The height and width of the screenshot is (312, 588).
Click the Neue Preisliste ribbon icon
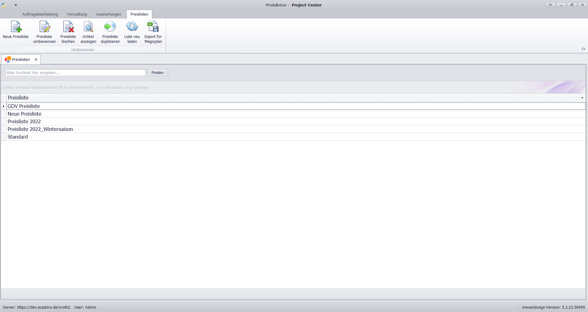click(16, 27)
